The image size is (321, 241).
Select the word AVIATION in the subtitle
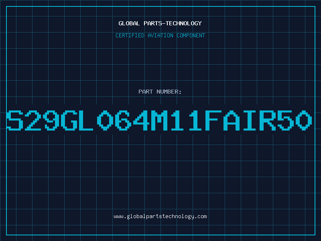click(x=160, y=35)
